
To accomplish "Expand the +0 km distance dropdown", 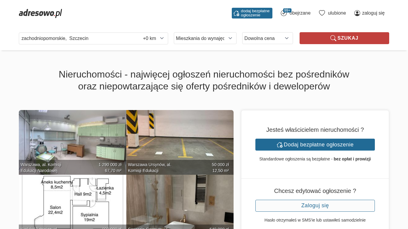I will (x=153, y=38).
